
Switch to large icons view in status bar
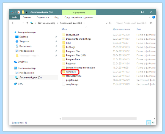[153, 122]
